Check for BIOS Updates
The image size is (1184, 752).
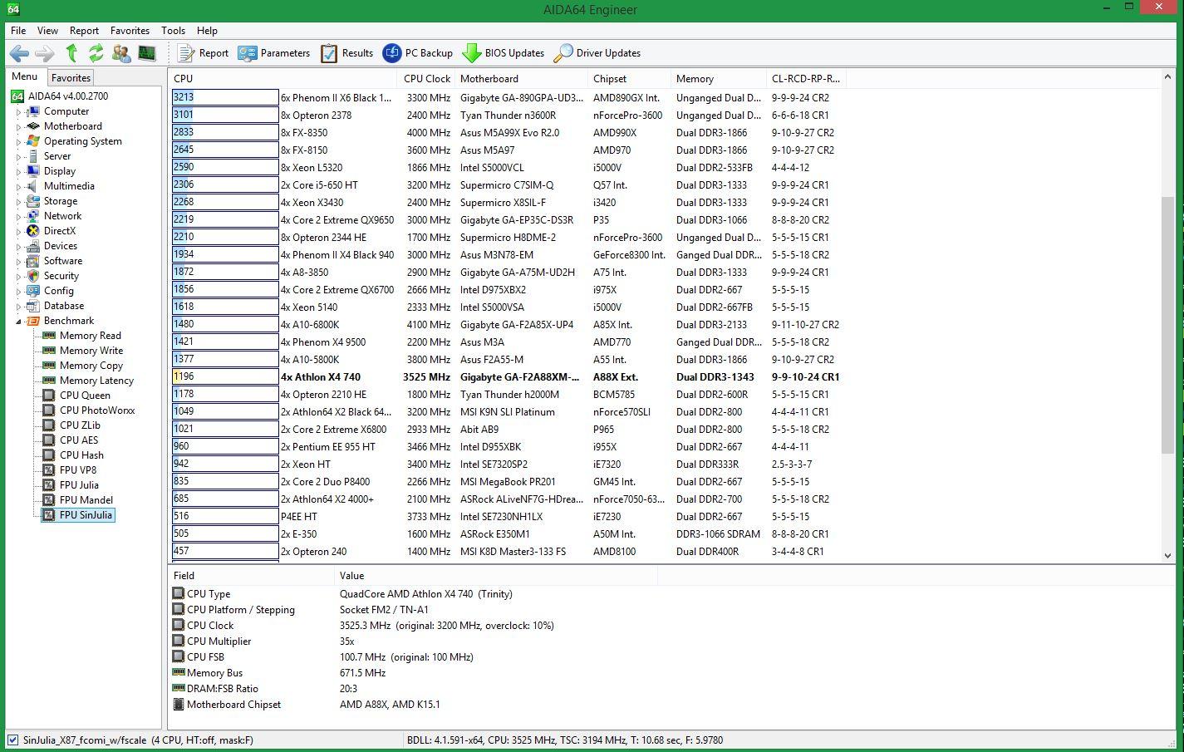[504, 53]
